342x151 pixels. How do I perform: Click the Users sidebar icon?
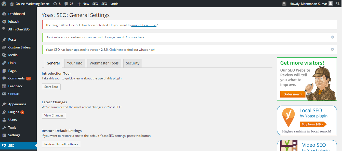[x=4, y=120]
